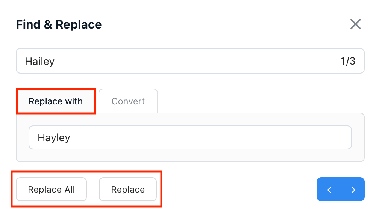Close the Find & Replace dialog

[x=355, y=24]
